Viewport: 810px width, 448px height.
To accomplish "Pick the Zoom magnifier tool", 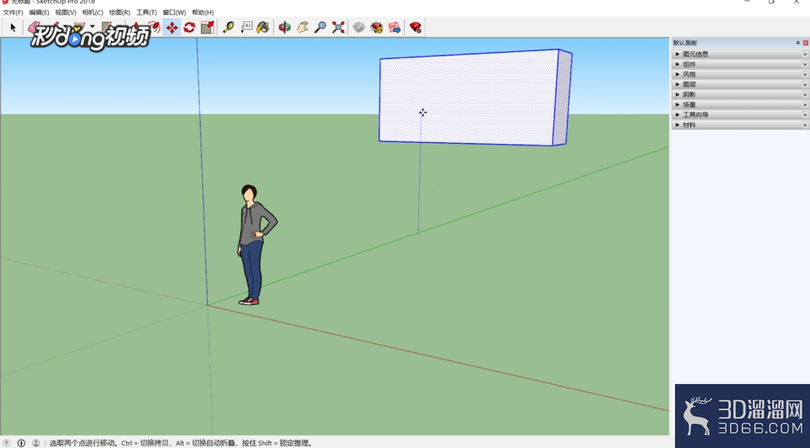I will [321, 28].
